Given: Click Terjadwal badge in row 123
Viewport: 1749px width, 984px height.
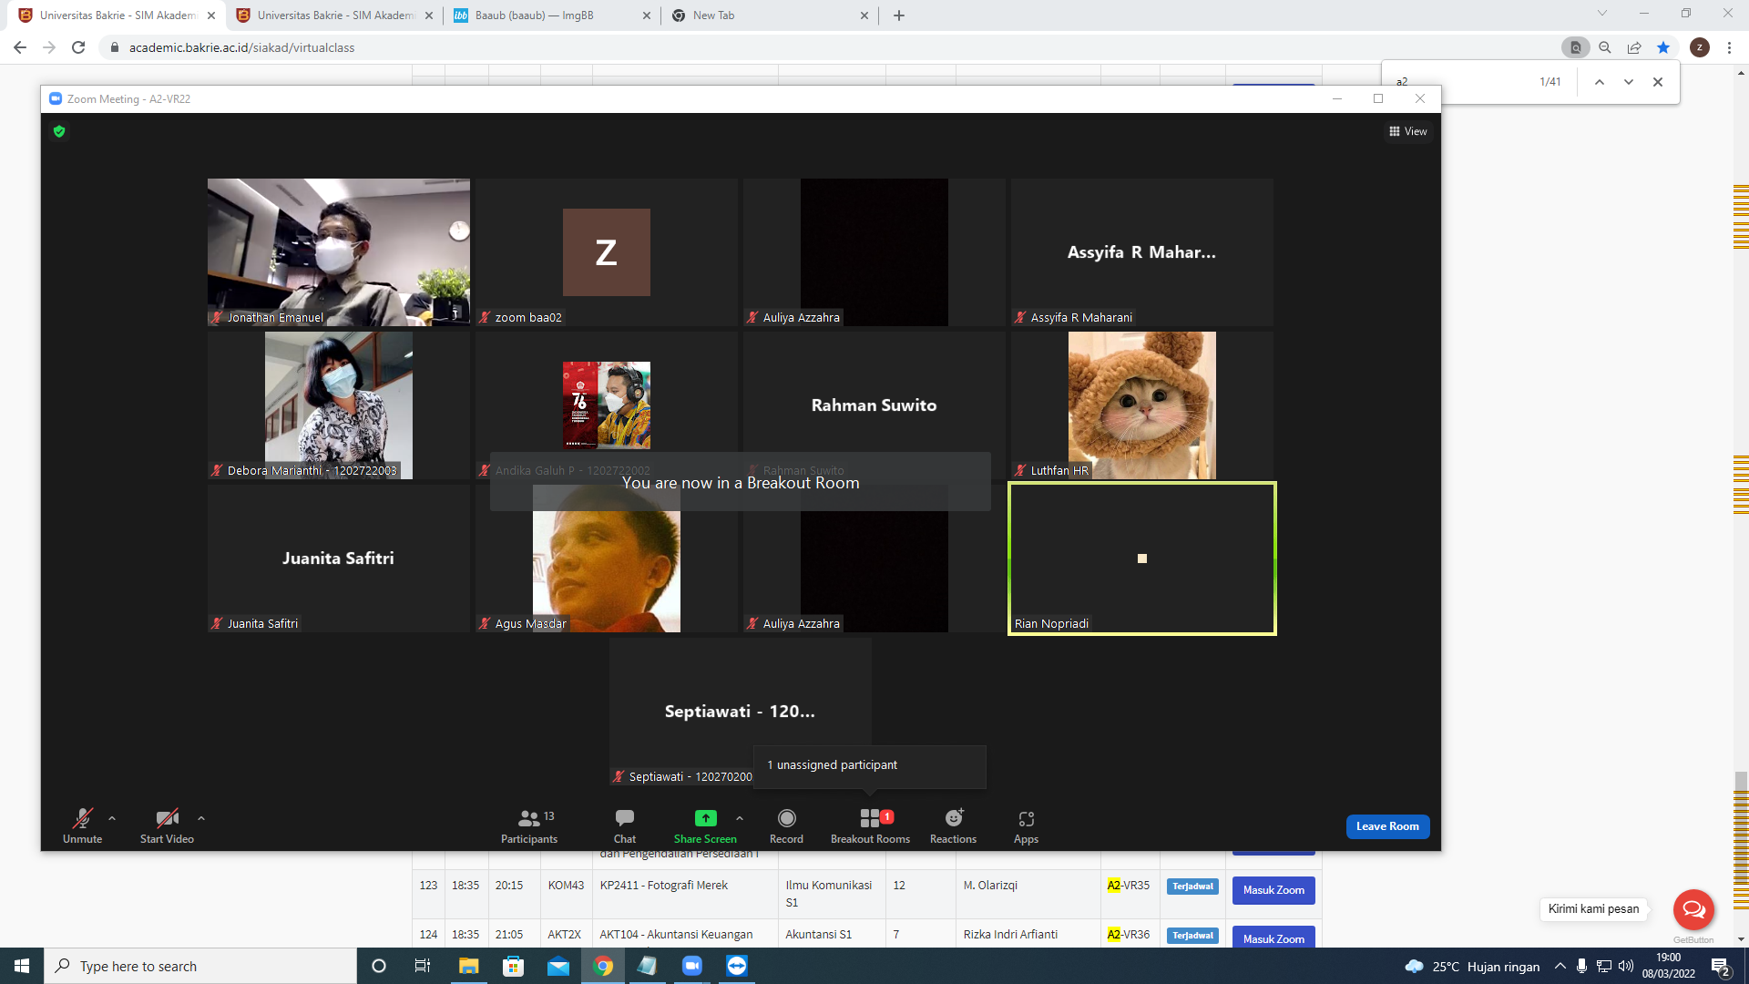Looking at the screenshot, I should click(x=1192, y=887).
